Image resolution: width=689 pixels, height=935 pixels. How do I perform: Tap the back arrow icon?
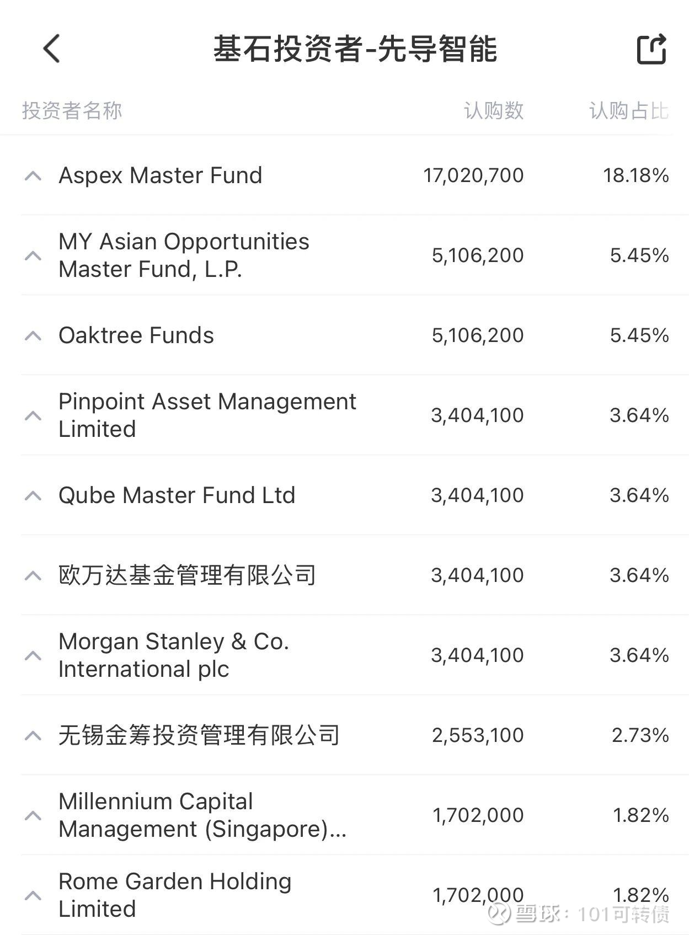click(51, 49)
